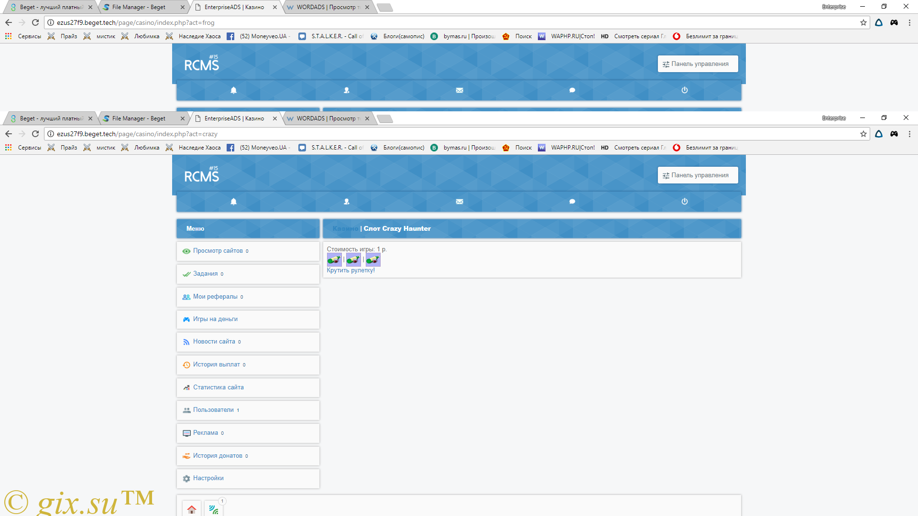Viewport: 918px width, 516px height.
Task: Click the chat bubble icon in the lower window
Action: [572, 202]
